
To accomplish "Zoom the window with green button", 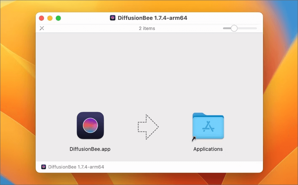I will [x=58, y=18].
